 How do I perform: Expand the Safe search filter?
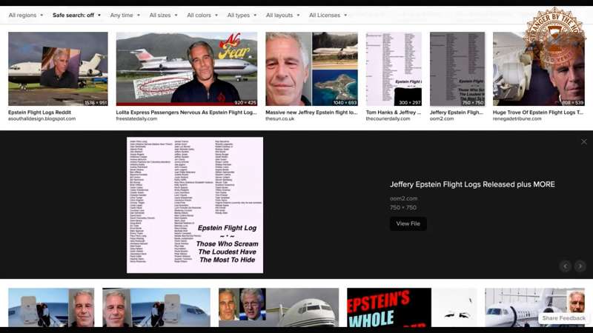pos(76,15)
